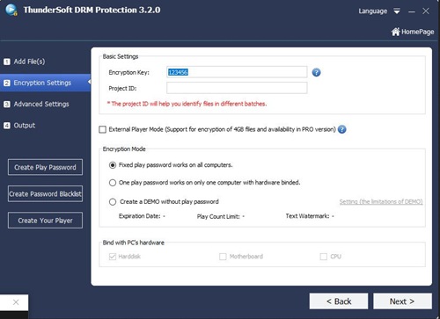Open Setting (the limitations of DEMO) link
The image size is (440, 319).
click(381, 201)
